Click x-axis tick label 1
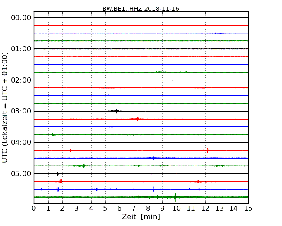The height and width of the screenshot is (226, 282). click(48, 209)
